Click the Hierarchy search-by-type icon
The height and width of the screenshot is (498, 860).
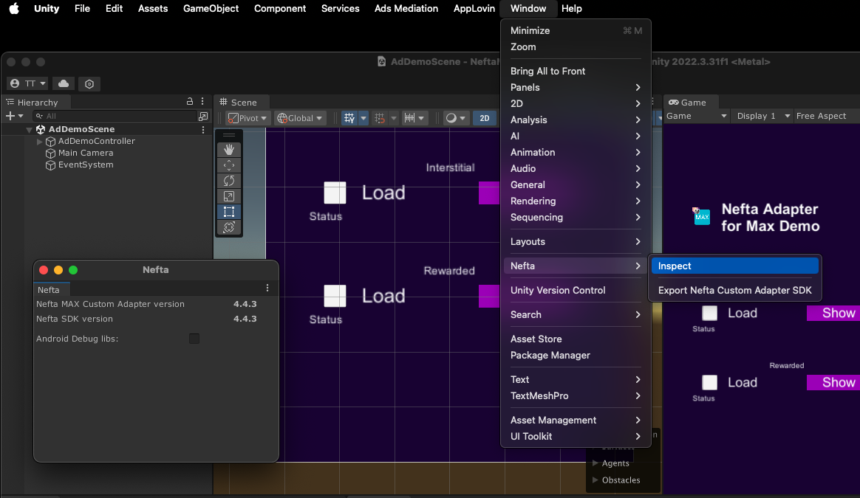click(203, 116)
